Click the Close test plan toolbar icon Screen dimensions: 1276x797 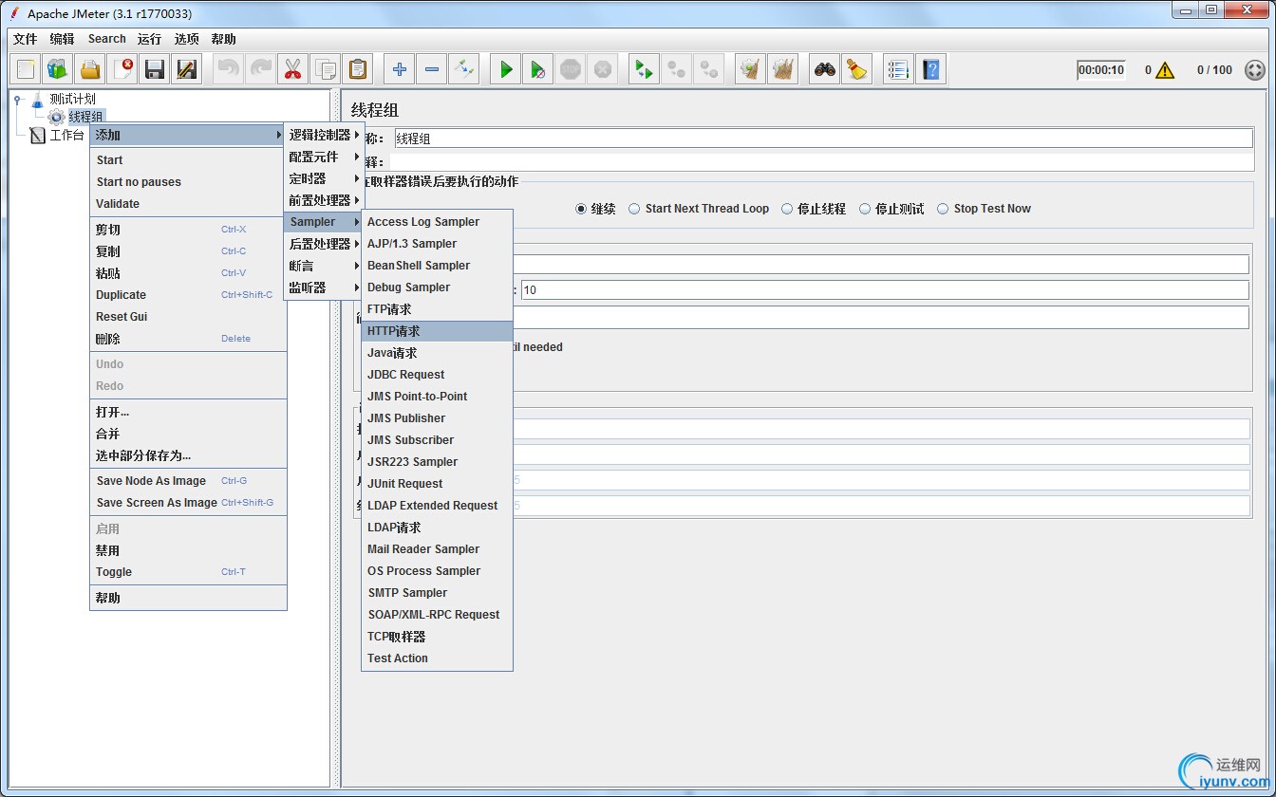point(122,69)
